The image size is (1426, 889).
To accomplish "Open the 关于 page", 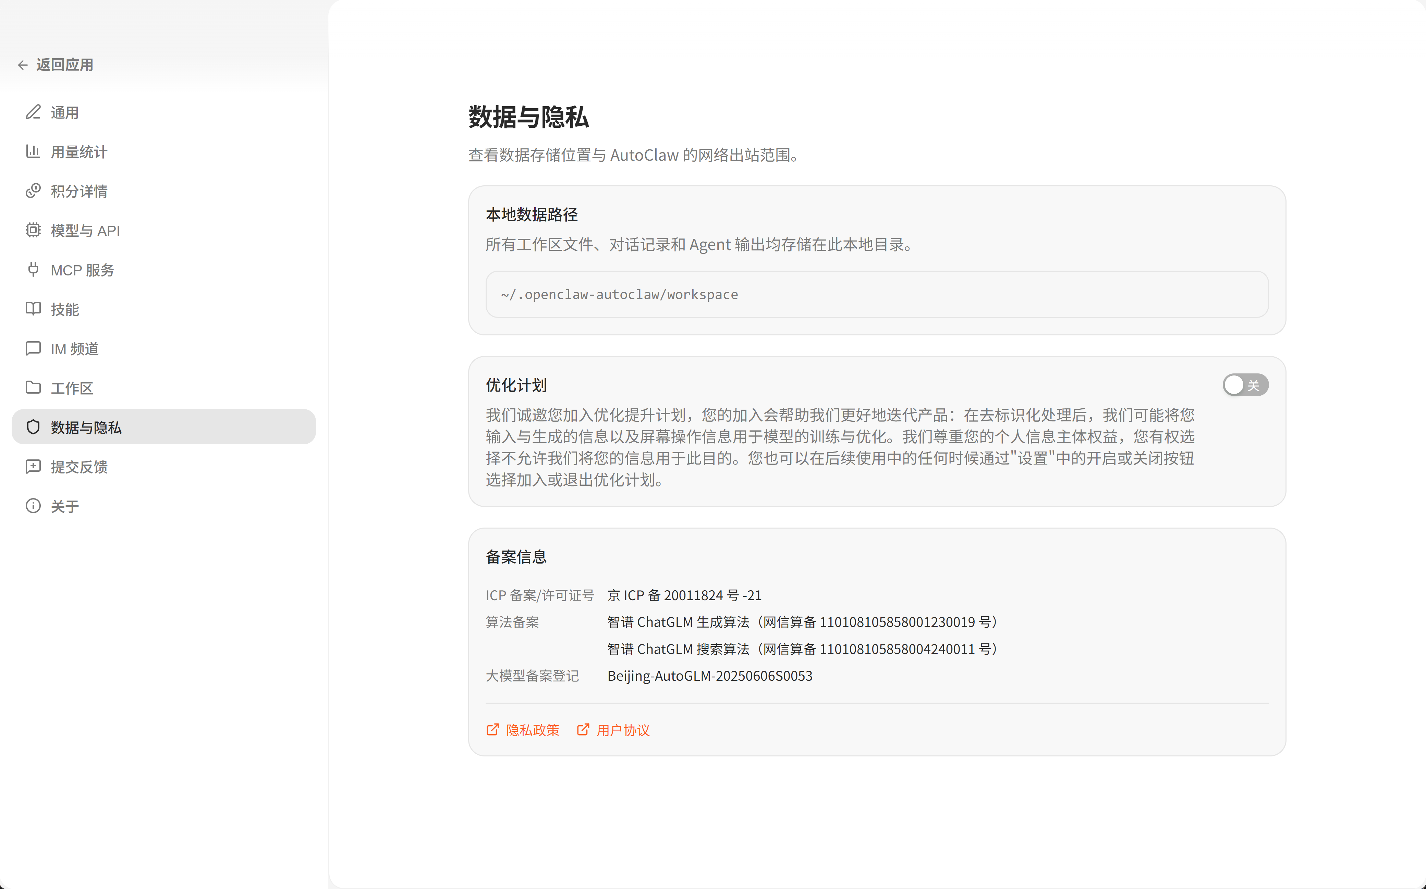I will [x=65, y=506].
